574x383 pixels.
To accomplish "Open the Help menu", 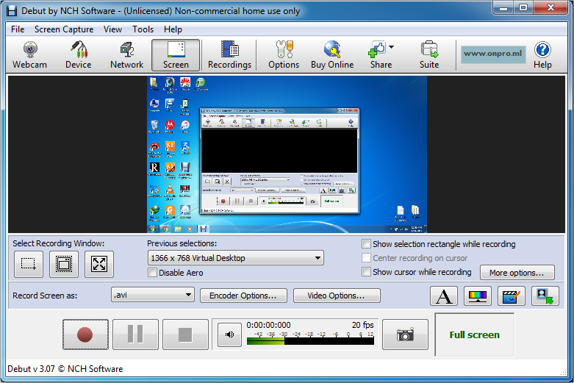I will coord(173,29).
